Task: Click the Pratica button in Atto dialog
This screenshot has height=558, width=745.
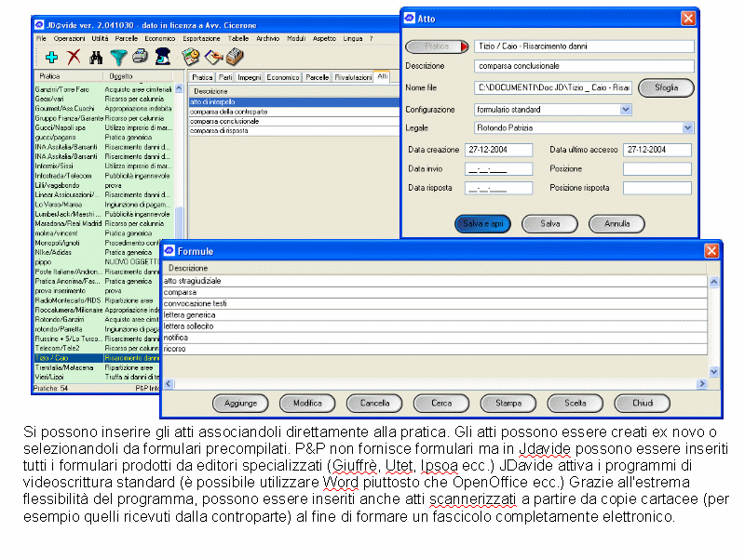Action: [x=437, y=46]
